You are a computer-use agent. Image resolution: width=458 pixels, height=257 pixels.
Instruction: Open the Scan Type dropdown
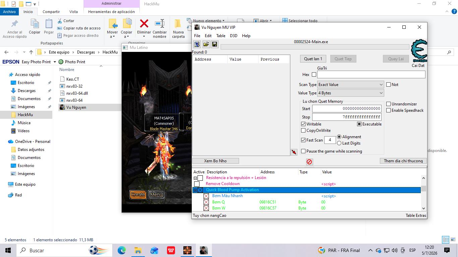click(351, 85)
